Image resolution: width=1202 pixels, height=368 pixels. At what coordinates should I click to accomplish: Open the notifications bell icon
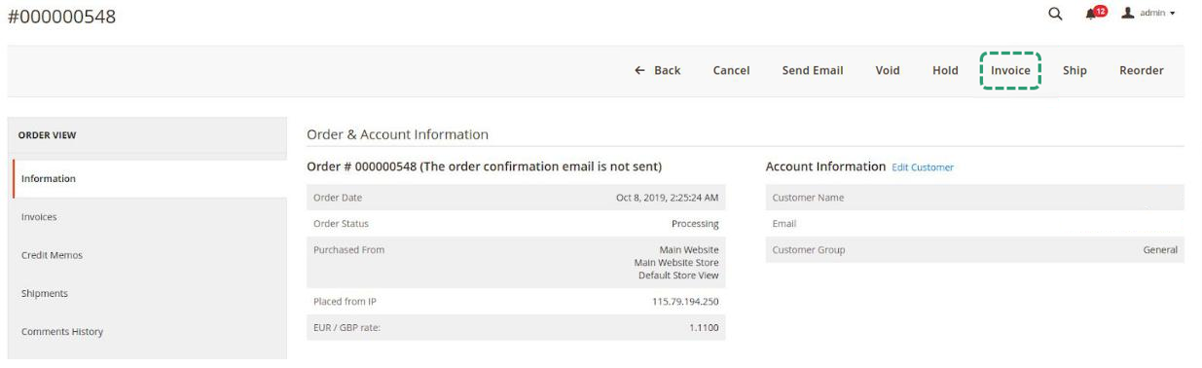[1091, 14]
